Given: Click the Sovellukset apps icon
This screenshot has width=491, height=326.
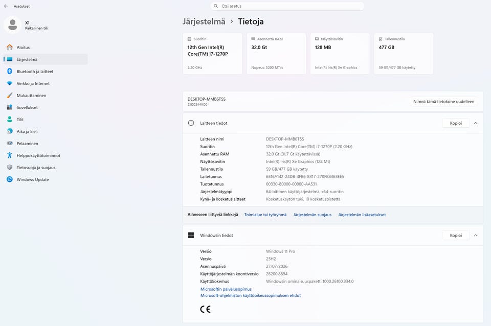Looking at the screenshot, I should tap(10, 107).
